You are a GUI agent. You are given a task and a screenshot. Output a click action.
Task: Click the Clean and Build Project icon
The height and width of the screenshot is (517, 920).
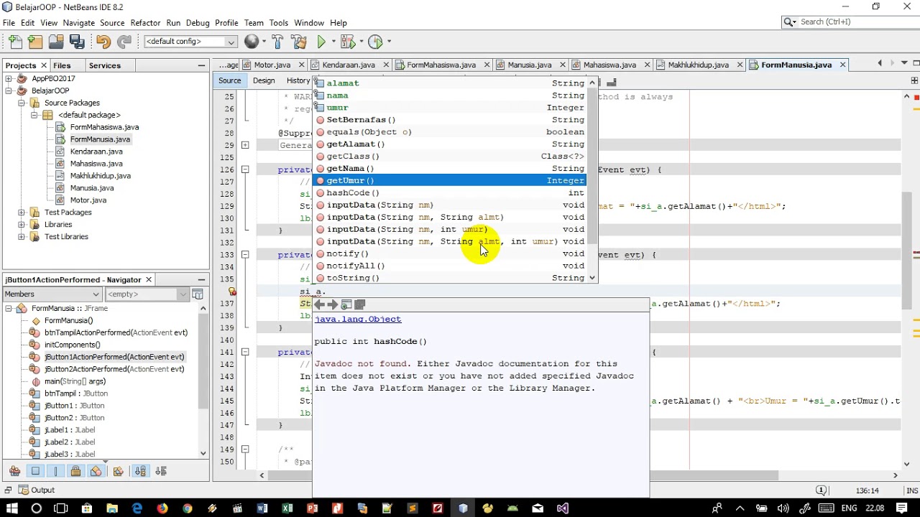pos(299,42)
